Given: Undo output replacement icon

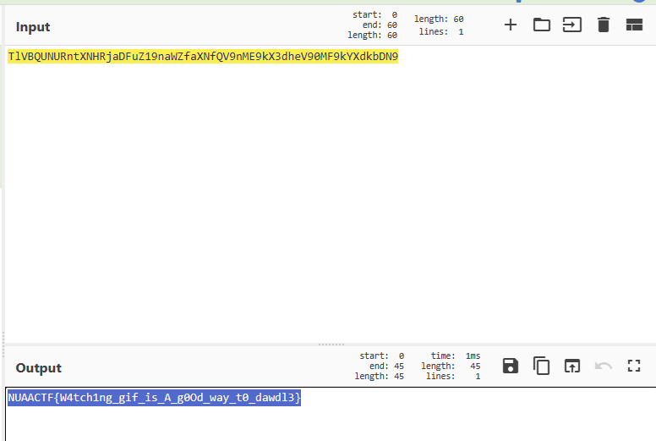Looking at the screenshot, I should coord(604,366).
